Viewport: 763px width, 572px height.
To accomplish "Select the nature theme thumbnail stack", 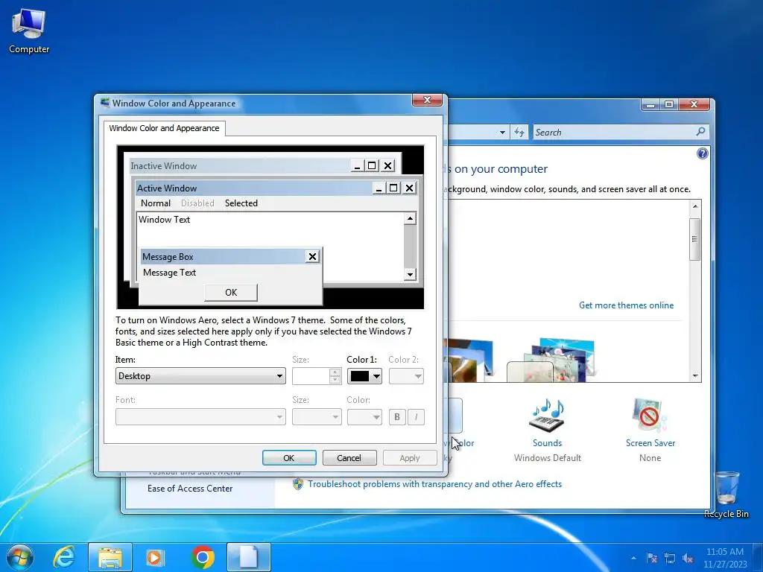I will [x=551, y=360].
